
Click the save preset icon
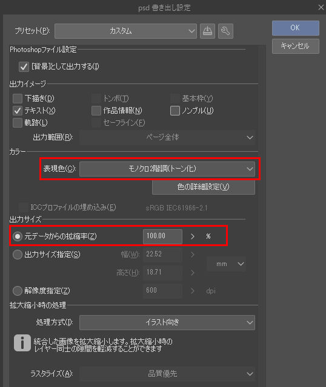point(207,31)
